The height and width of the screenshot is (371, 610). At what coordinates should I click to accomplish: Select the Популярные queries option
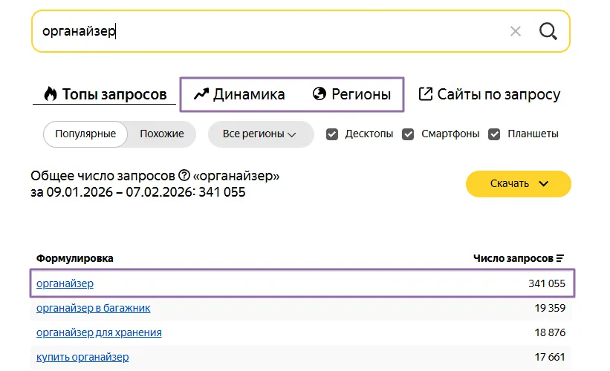pyautogui.click(x=85, y=134)
